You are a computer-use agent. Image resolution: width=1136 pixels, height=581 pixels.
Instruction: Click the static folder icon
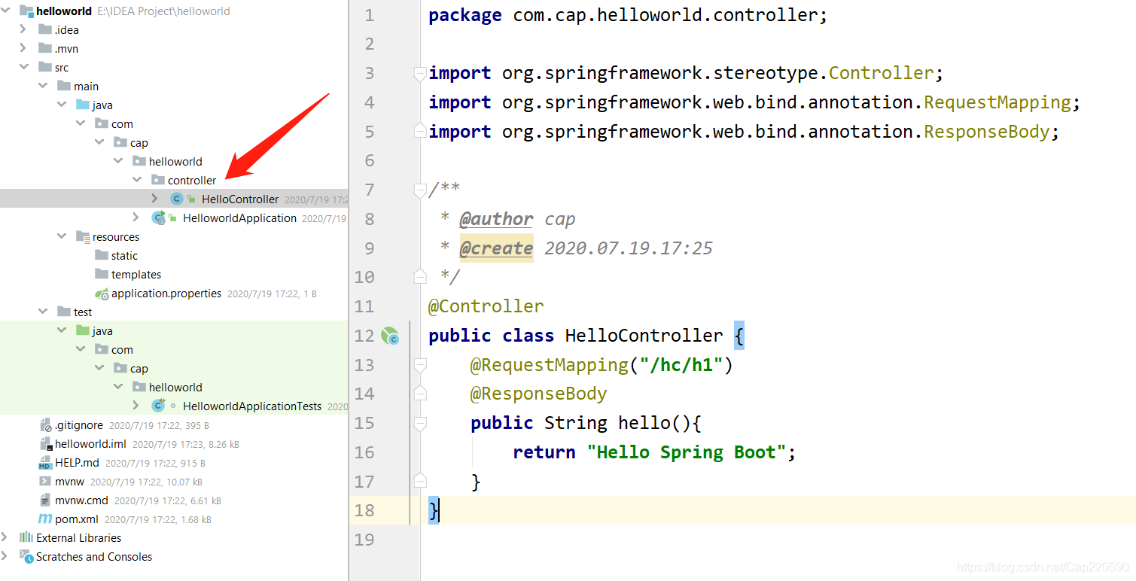point(102,256)
